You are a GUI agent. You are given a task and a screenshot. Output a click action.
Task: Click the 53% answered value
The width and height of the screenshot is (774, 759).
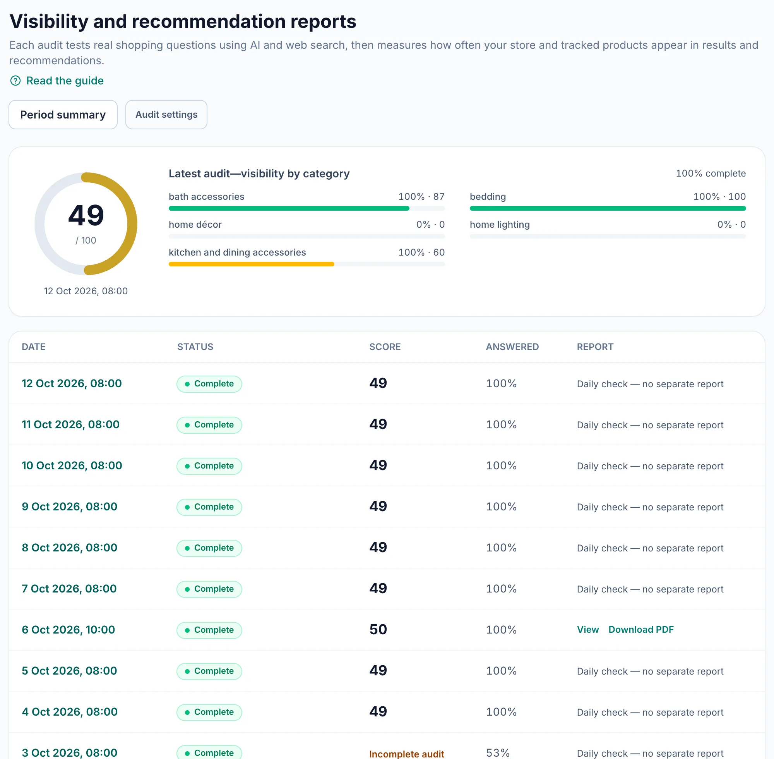click(498, 753)
